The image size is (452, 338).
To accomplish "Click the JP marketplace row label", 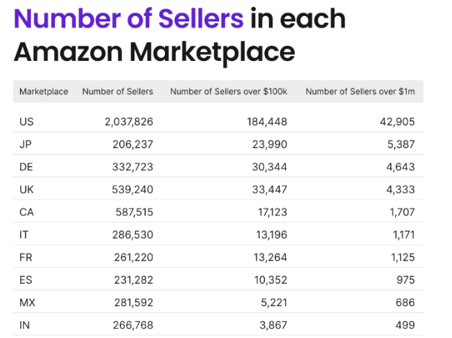I will pos(25,145).
